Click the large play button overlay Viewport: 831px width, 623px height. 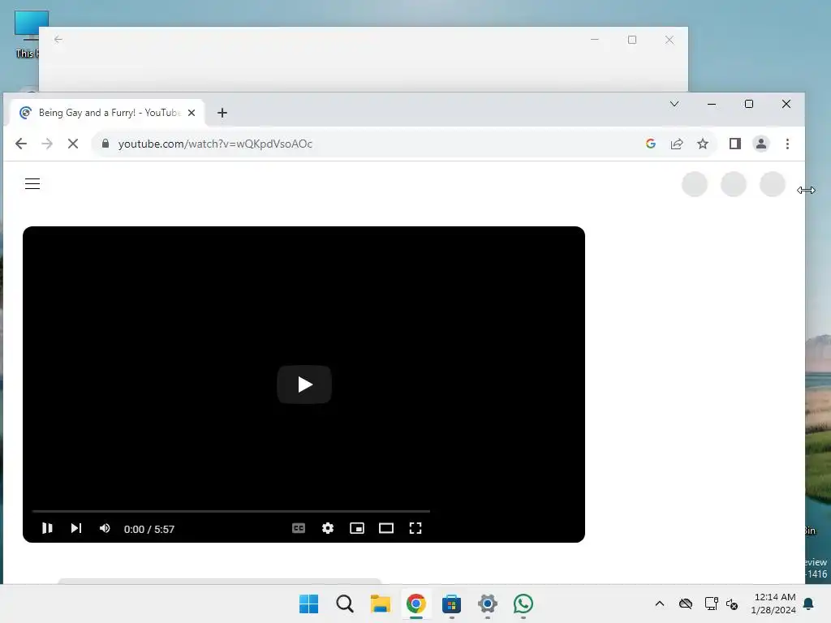pos(304,384)
